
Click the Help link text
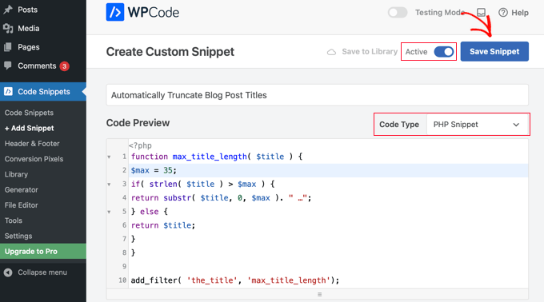pos(520,13)
